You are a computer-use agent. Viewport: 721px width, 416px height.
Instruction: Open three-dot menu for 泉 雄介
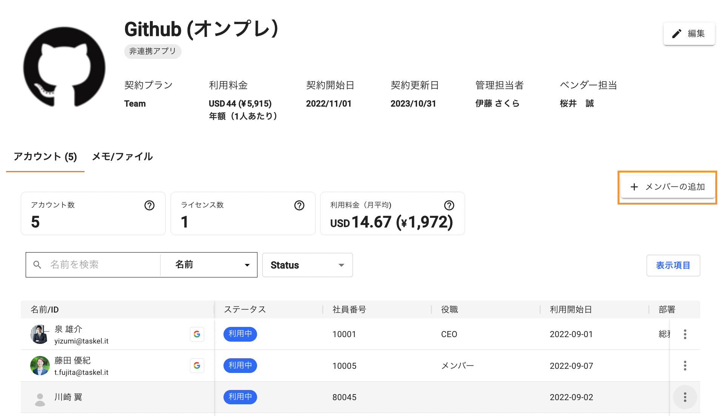pyautogui.click(x=685, y=334)
